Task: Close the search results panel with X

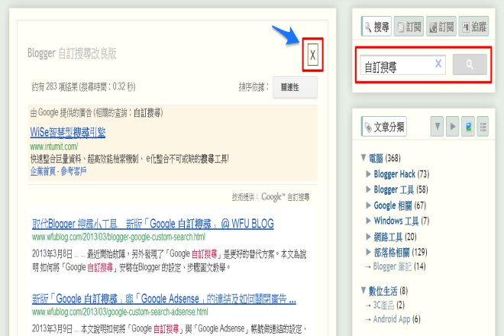Action: click(313, 55)
